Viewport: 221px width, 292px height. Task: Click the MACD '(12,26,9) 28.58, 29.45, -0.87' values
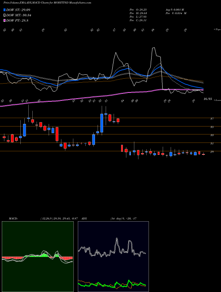(60, 219)
